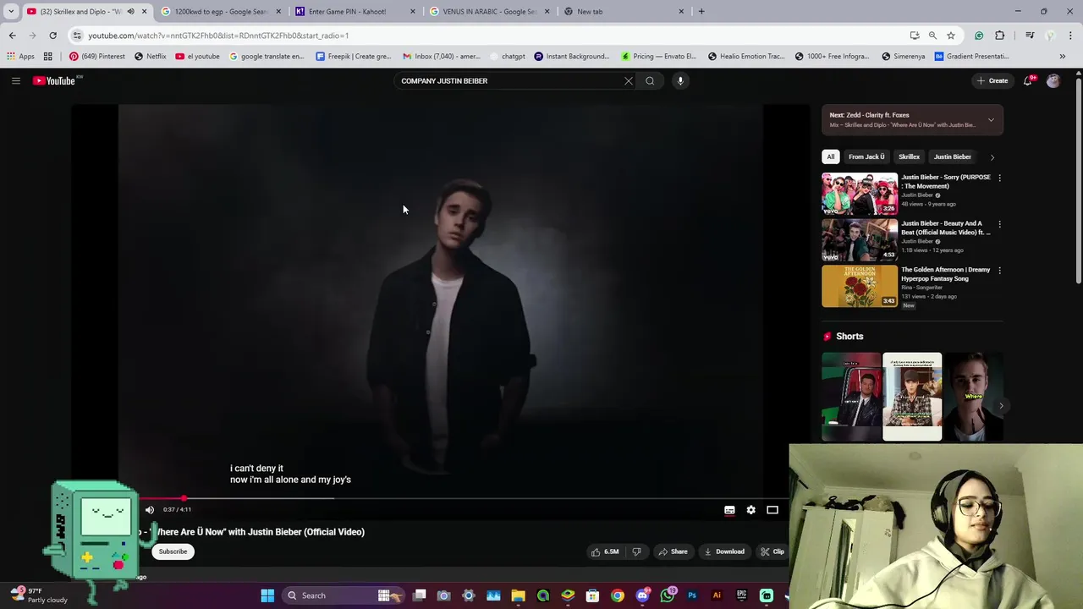This screenshot has width=1083, height=609.
Task: Go back with the browser back arrow
Action: coord(12,36)
